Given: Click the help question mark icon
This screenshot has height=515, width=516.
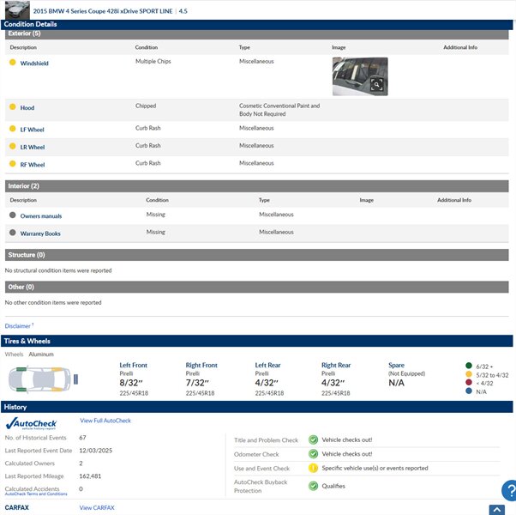Looking at the screenshot, I should [x=509, y=490].
